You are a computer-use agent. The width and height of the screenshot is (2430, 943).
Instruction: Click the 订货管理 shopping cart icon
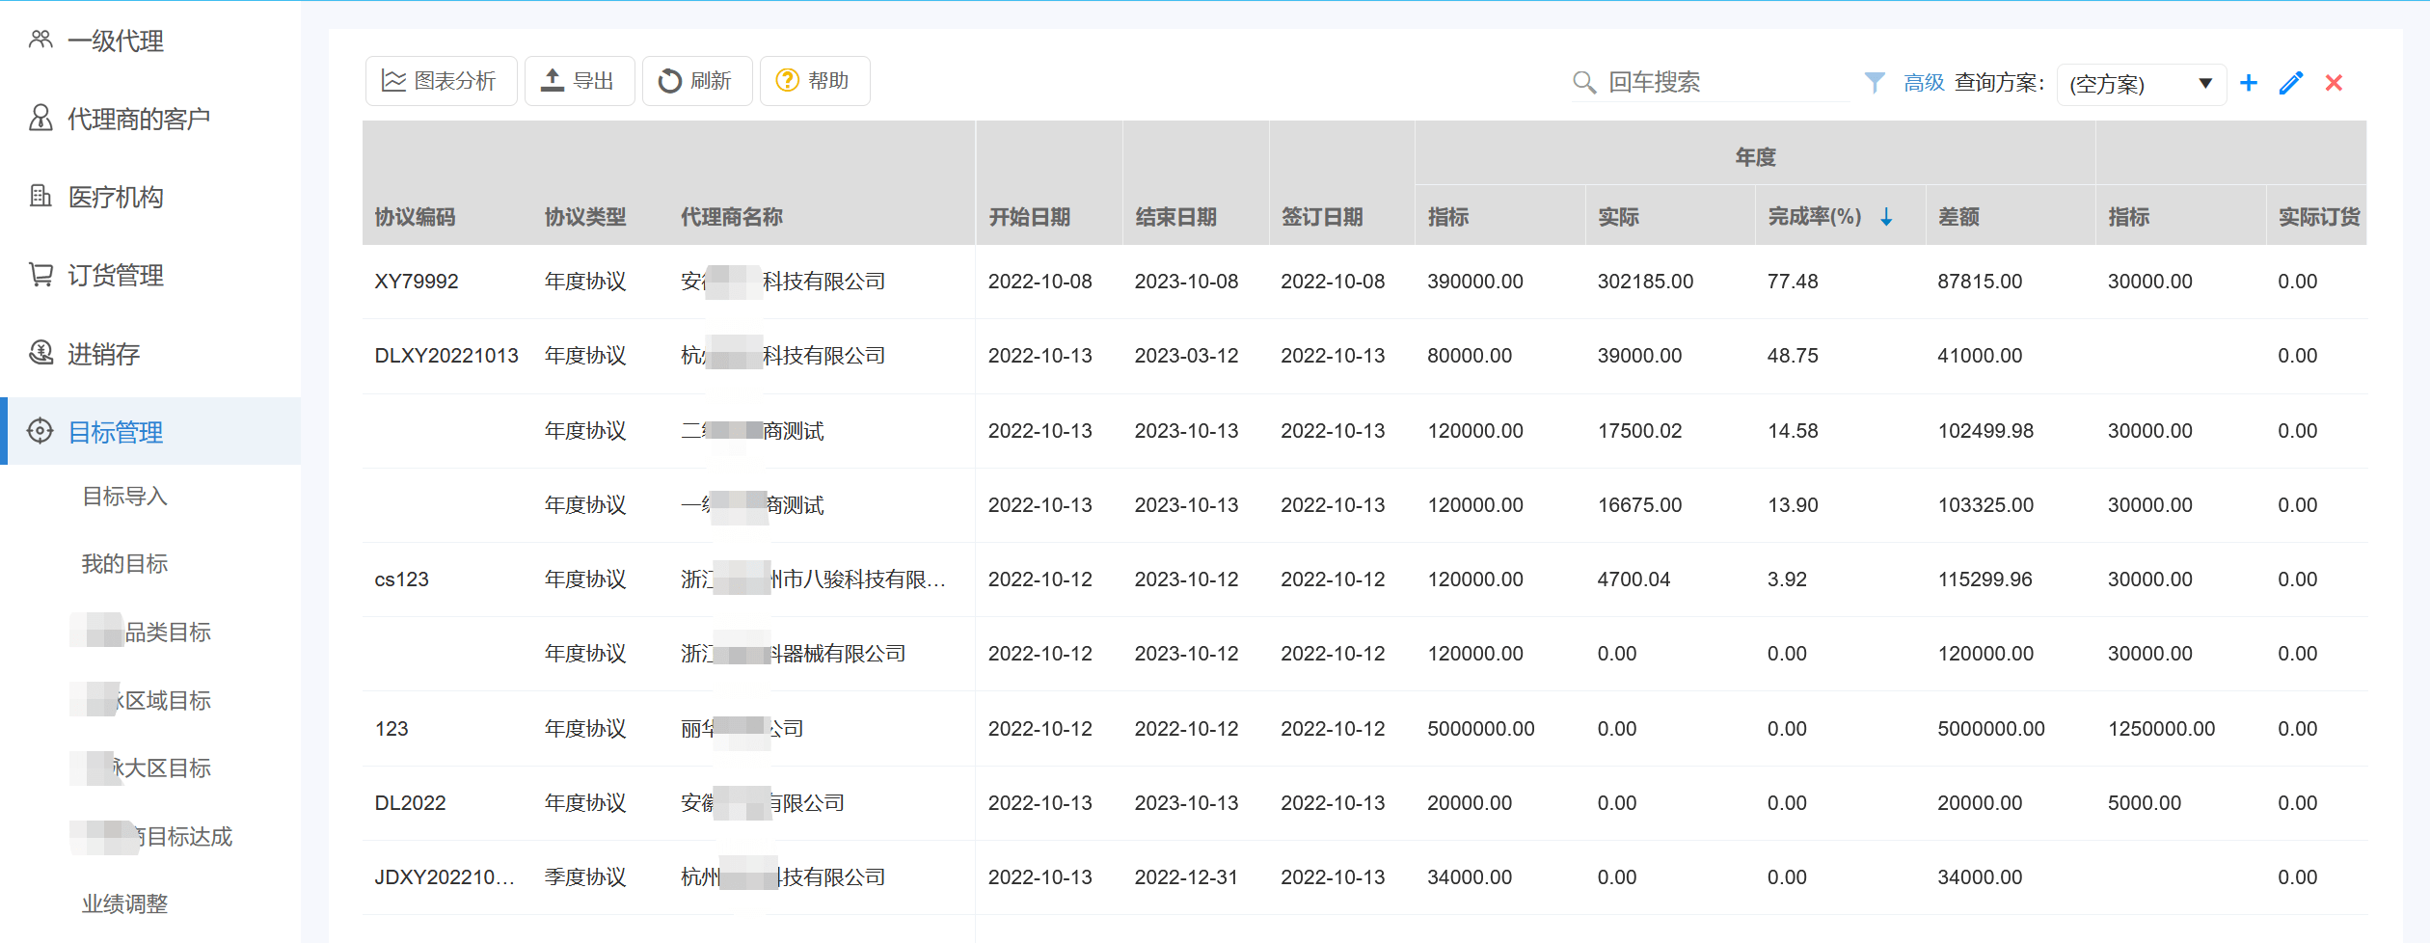[x=40, y=276]
